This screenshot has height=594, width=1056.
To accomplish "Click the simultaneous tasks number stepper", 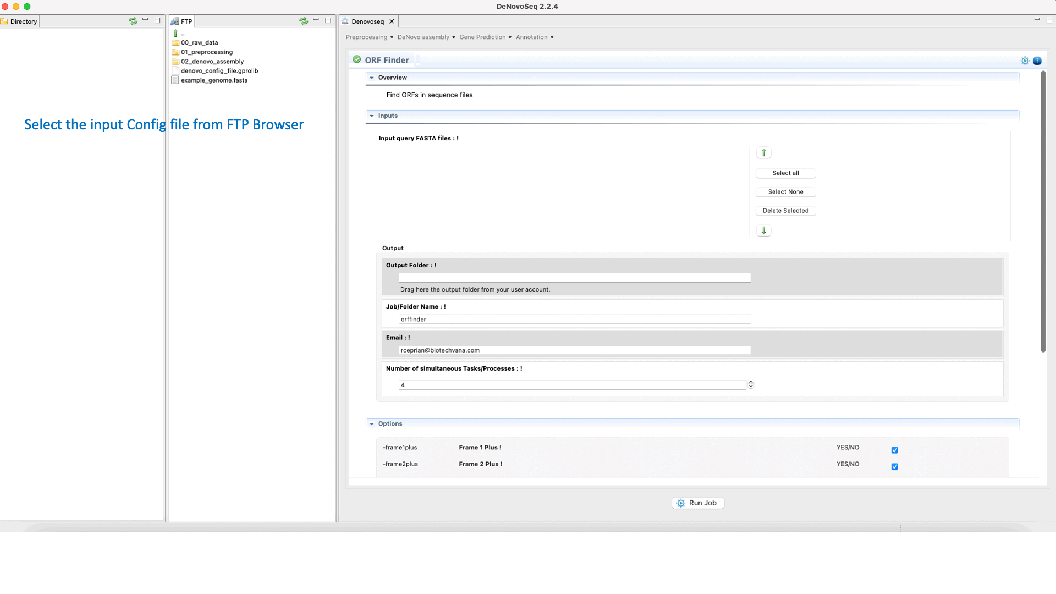I will (x=751, y=384).
